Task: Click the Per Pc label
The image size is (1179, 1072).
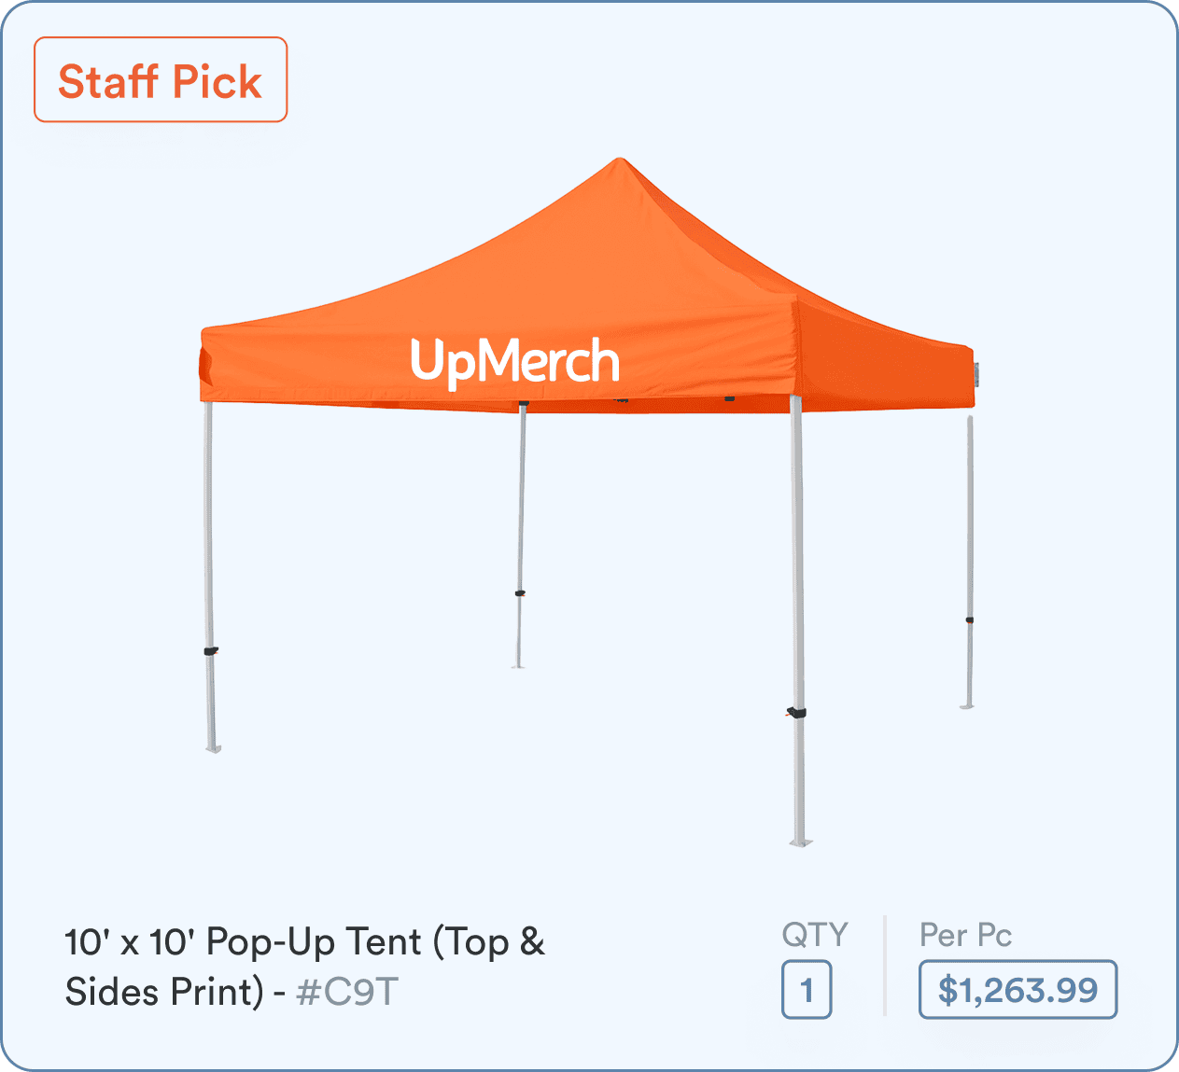Action: coord(965,935)
